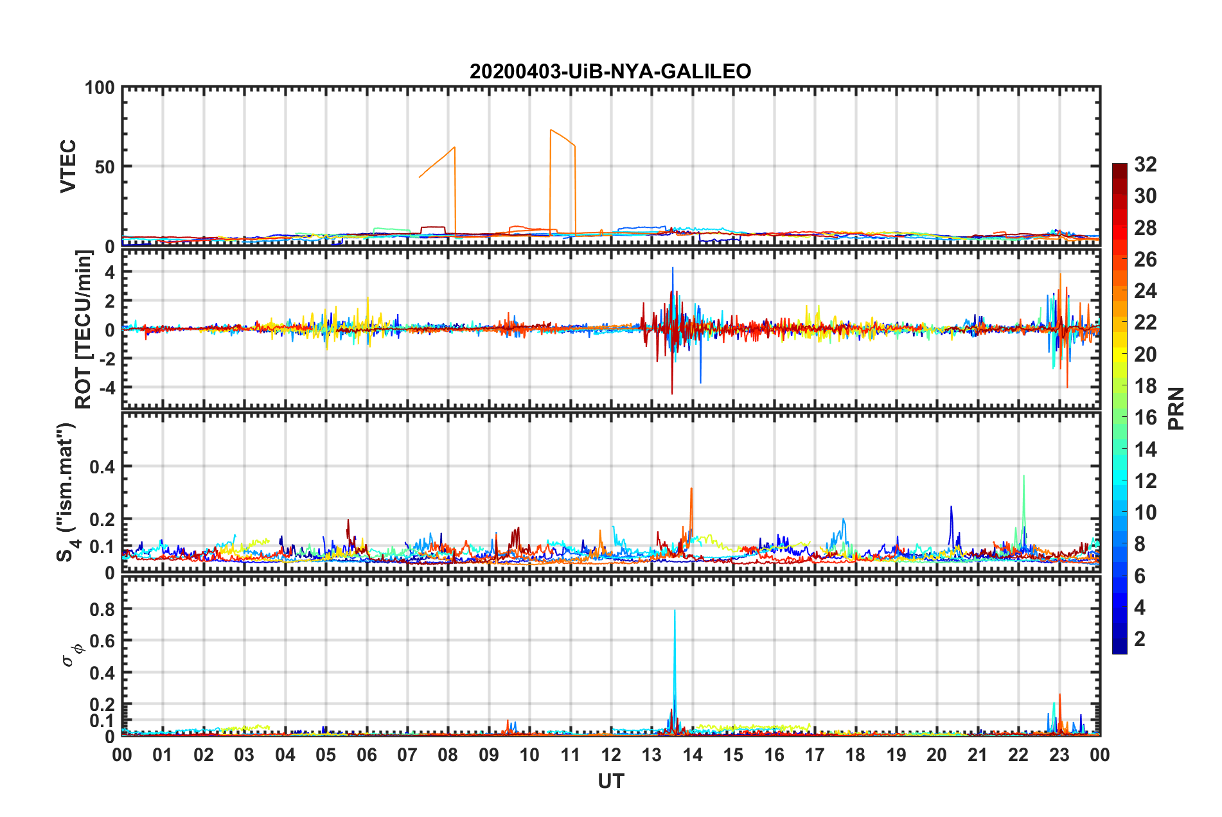
Task: Click the plot title 20200403-UiB-NYA-GALILEO
Action: point(610,71)
